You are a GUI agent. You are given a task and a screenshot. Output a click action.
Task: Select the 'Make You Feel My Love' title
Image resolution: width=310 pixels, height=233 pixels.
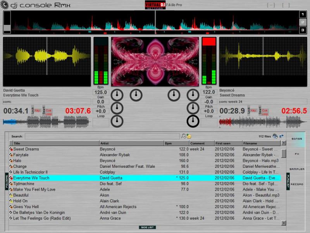[34, 190]
